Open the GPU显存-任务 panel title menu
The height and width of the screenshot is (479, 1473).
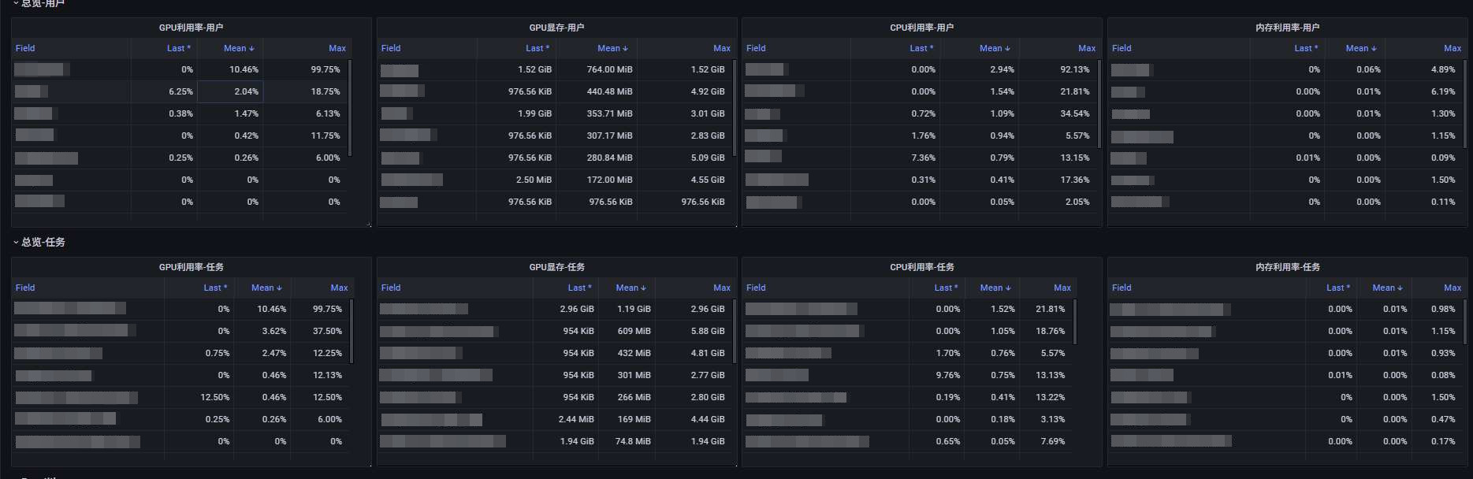click(556, 267)
